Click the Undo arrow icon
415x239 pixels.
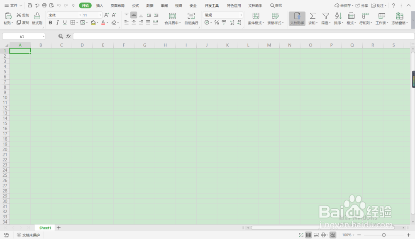pyautogui.click(x=59, y=5)
